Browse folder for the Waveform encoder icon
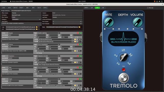164x92 pixels. (x=75, y=62)
